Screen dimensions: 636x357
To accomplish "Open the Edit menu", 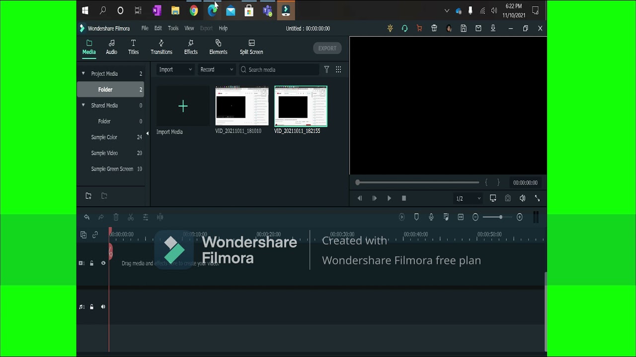I will (x=158, y=28).
